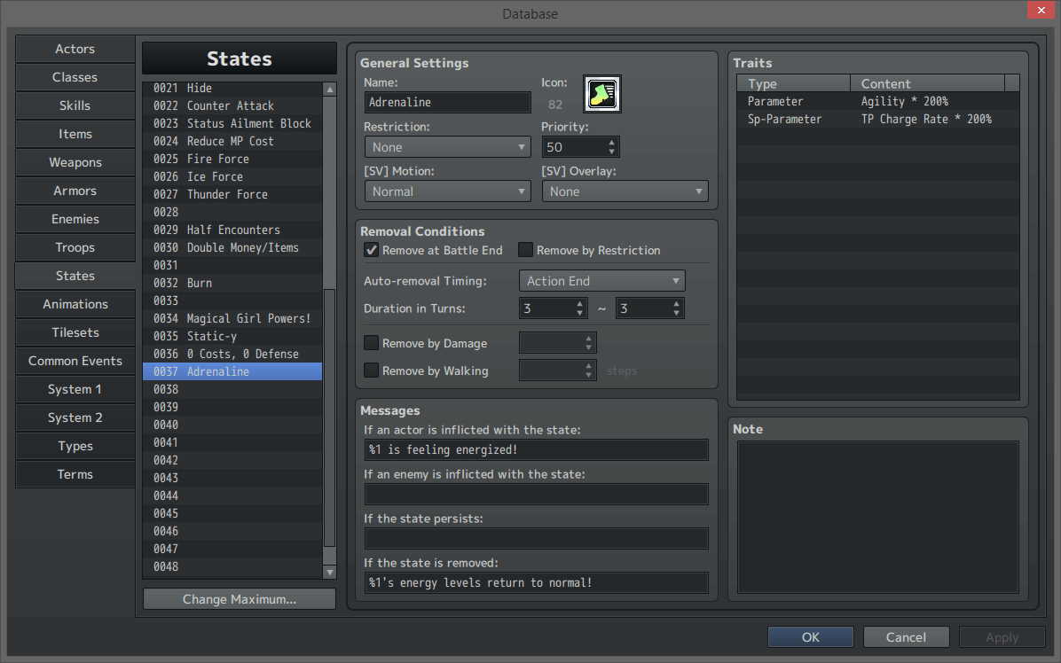The height and width of the screenshot is (663, 1061).
Task: Select state 0032 Burn
Action: coord(232,283)
